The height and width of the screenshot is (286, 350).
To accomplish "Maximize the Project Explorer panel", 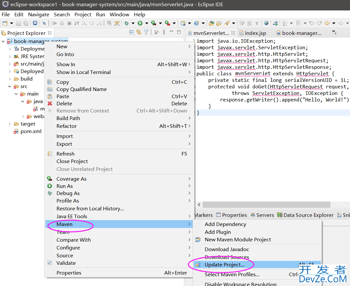I will point(179,32).
